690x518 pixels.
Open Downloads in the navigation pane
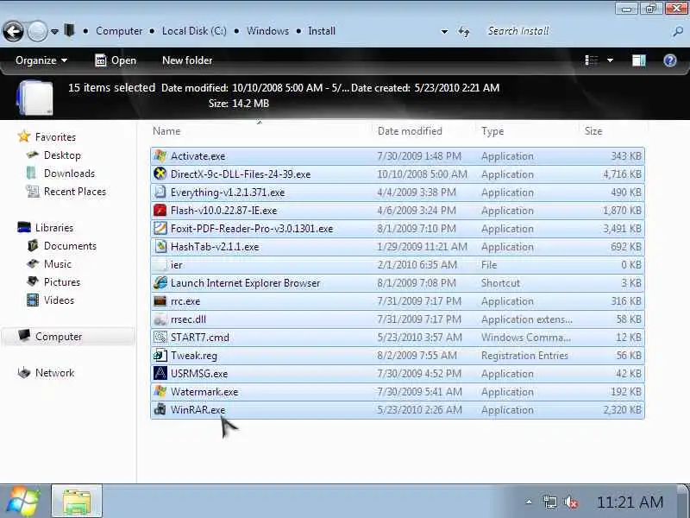tap(69, 174)
